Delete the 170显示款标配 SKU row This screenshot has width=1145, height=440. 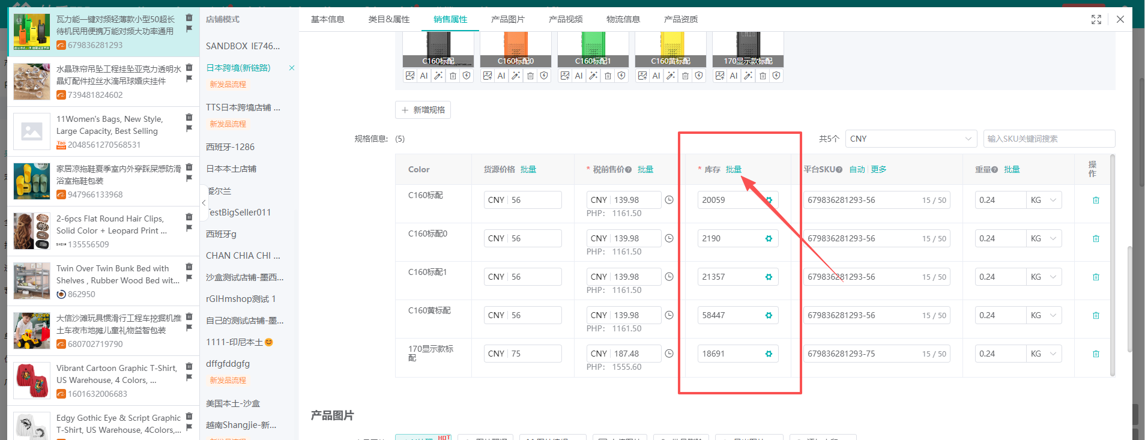click(1096, 354)
